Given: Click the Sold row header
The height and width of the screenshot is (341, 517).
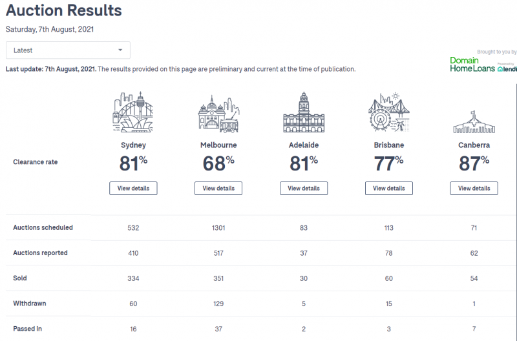Looking at the screenshot, I should tap(20, 278).
